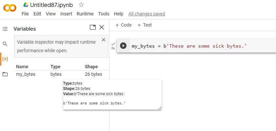Viewport: 276px width, 131px height.
Task: Star the Untitled87.ipynb notebook
Action: pos(81,5)
